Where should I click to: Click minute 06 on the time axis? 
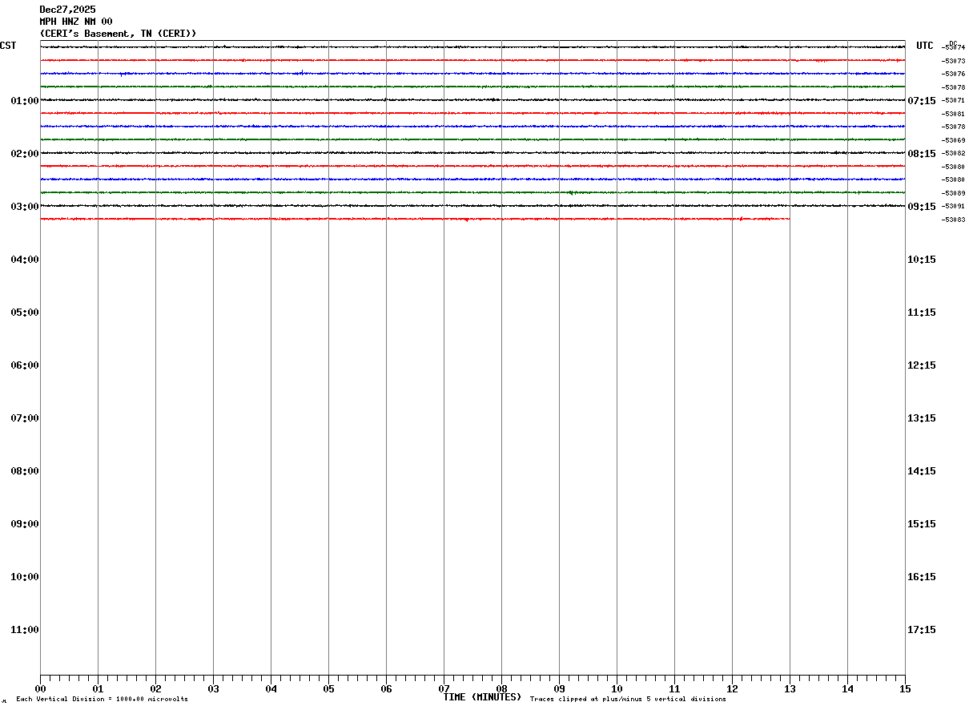tap(386, 689)
